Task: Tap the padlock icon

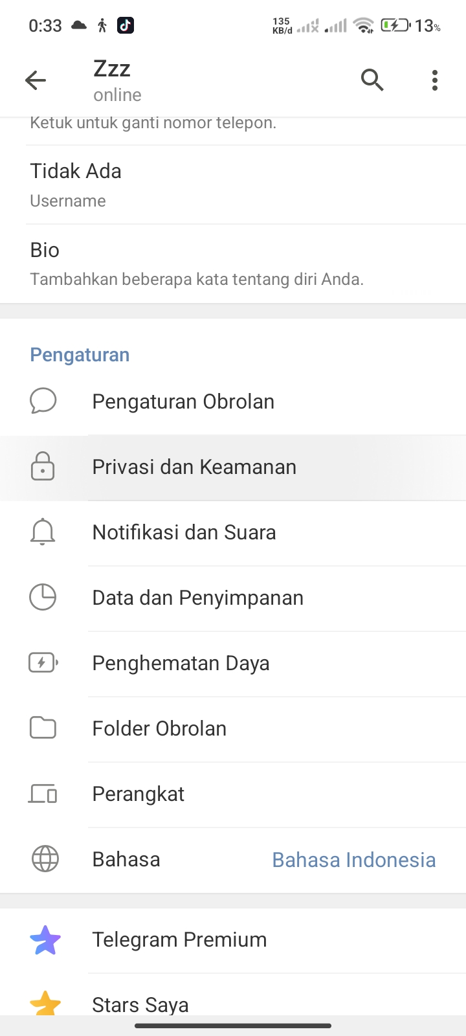Action: [x=43, y=467]
